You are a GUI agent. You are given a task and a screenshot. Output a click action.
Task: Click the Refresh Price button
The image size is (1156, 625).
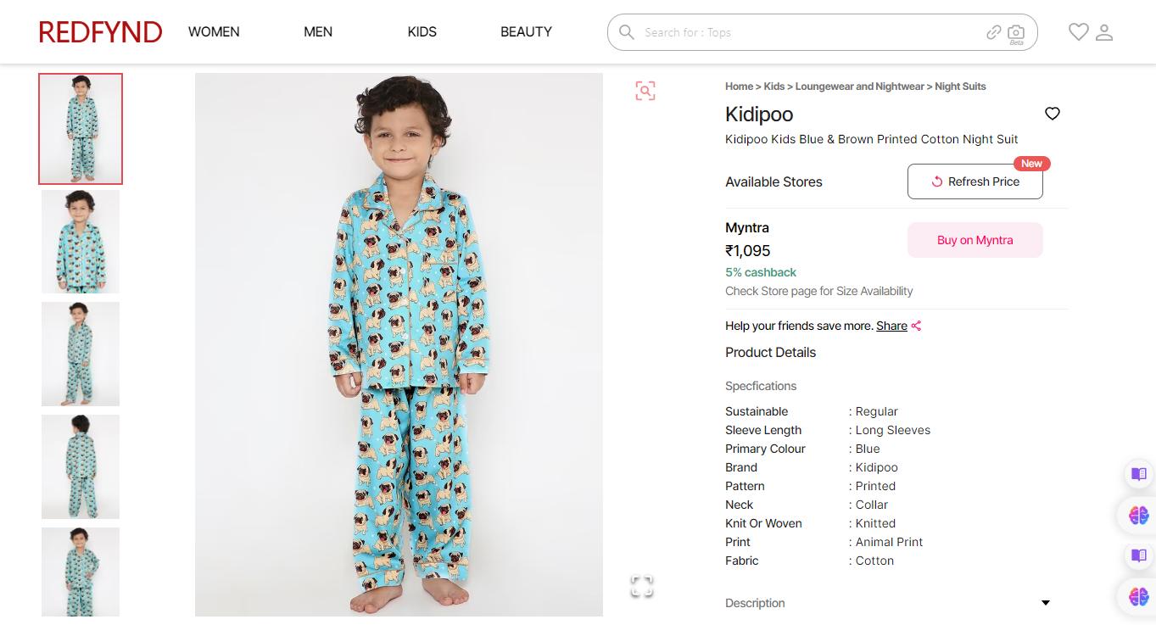click(975, 181)
